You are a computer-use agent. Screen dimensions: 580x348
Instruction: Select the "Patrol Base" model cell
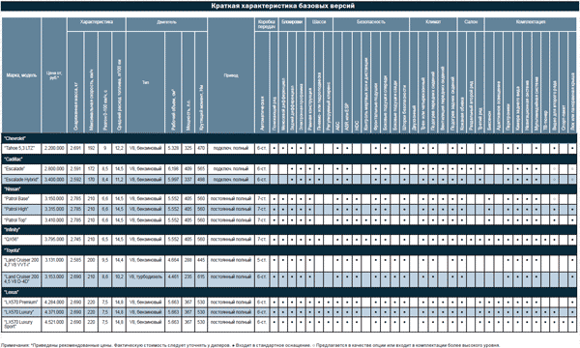point(21,199)
